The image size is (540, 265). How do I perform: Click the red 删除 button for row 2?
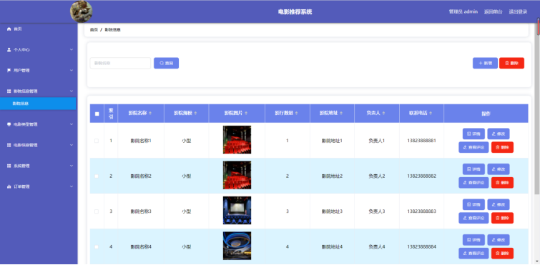pyautogui.click(x=502, y=183)
